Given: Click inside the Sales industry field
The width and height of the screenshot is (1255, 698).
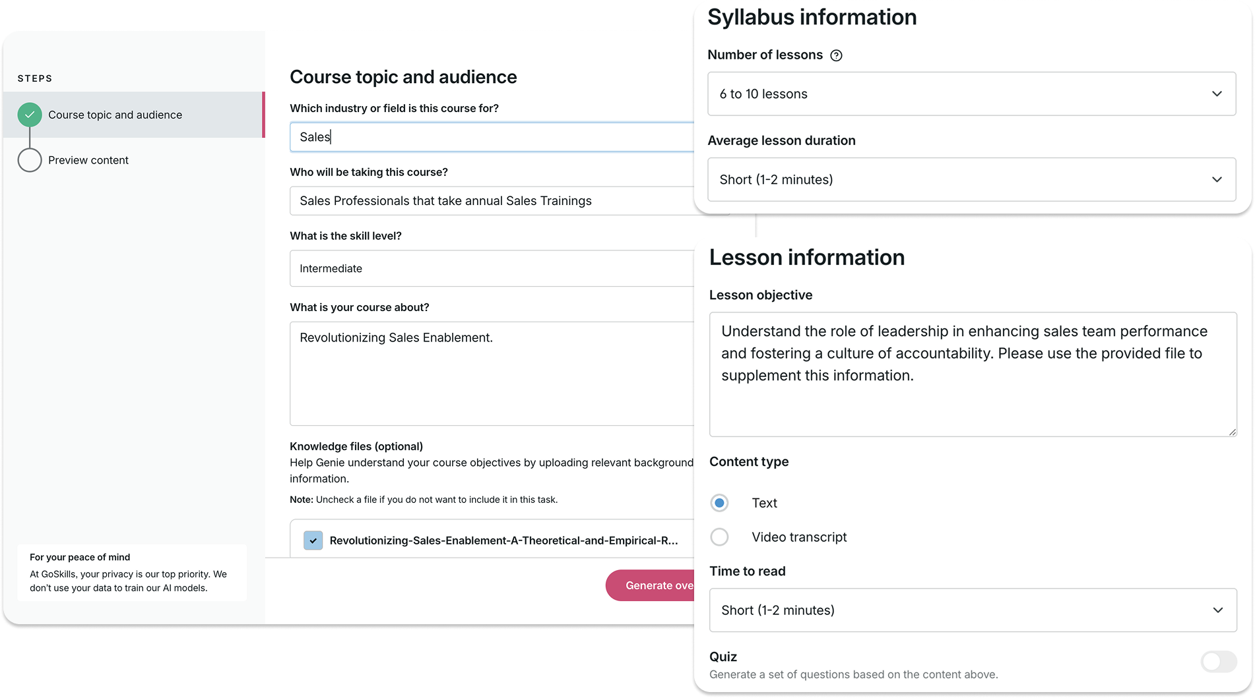Looking at the screenshot, I should [462, 136].
